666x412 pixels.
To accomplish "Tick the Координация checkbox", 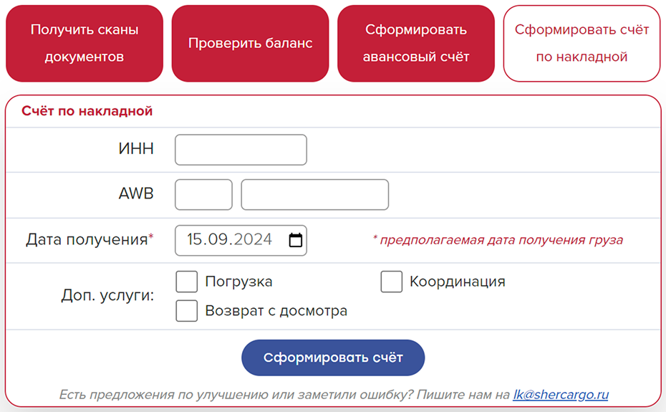I will point(391,282).
